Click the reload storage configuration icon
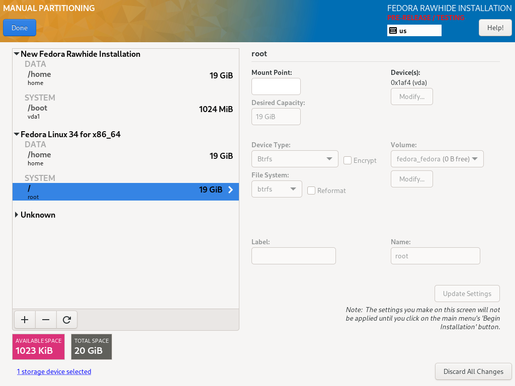515x386 pixels. 67,320
